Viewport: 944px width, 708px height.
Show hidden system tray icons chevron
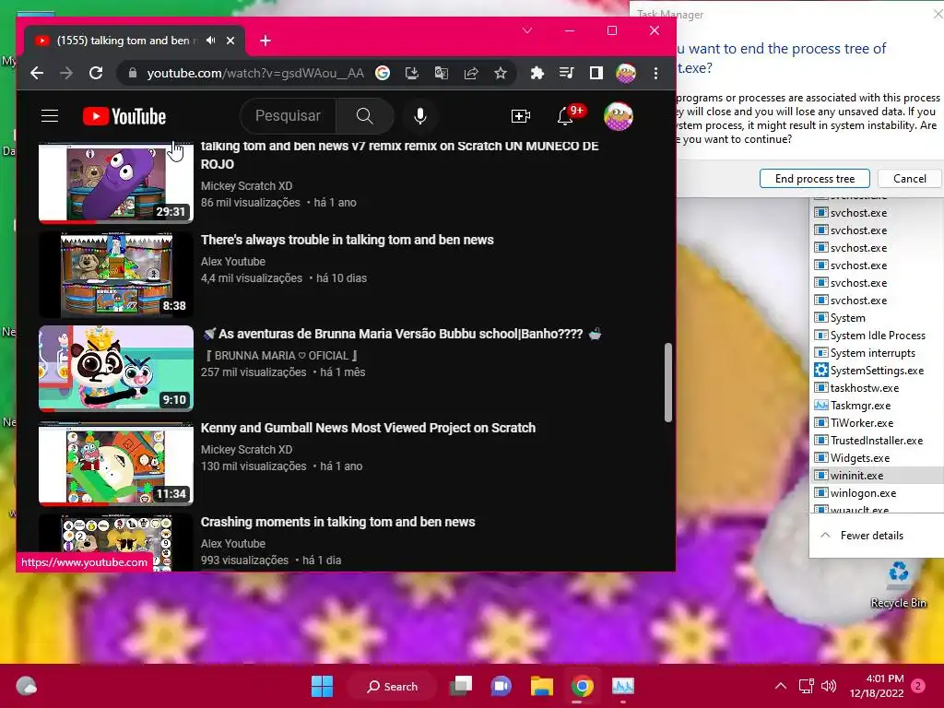click(780, 686)
